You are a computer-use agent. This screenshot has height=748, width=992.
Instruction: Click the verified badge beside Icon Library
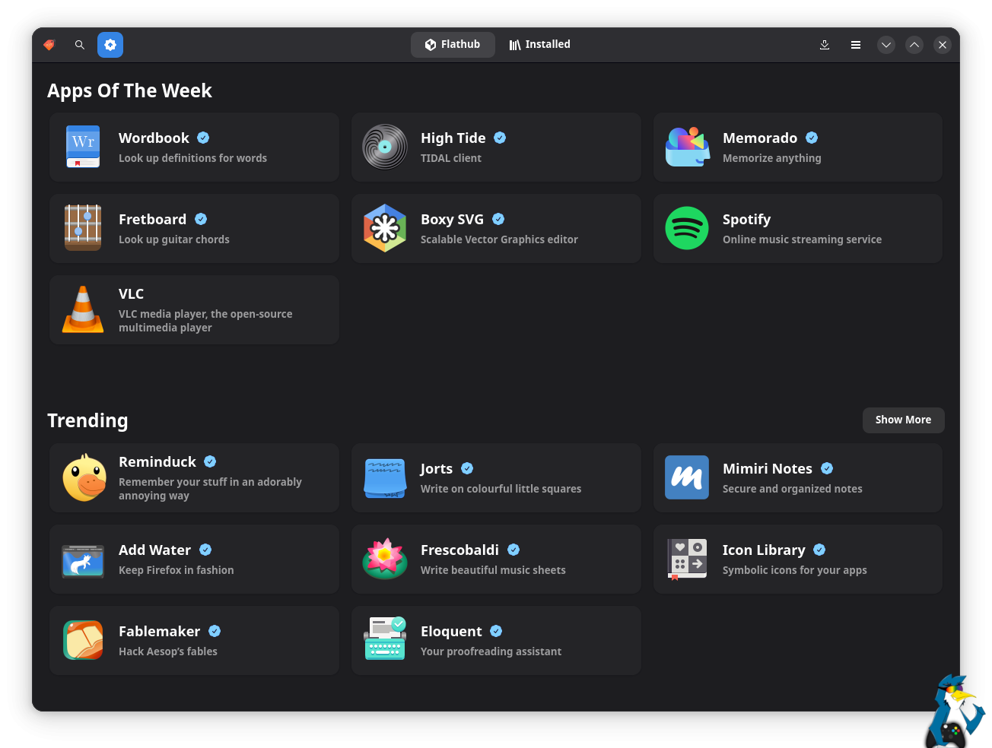point(819,550)
